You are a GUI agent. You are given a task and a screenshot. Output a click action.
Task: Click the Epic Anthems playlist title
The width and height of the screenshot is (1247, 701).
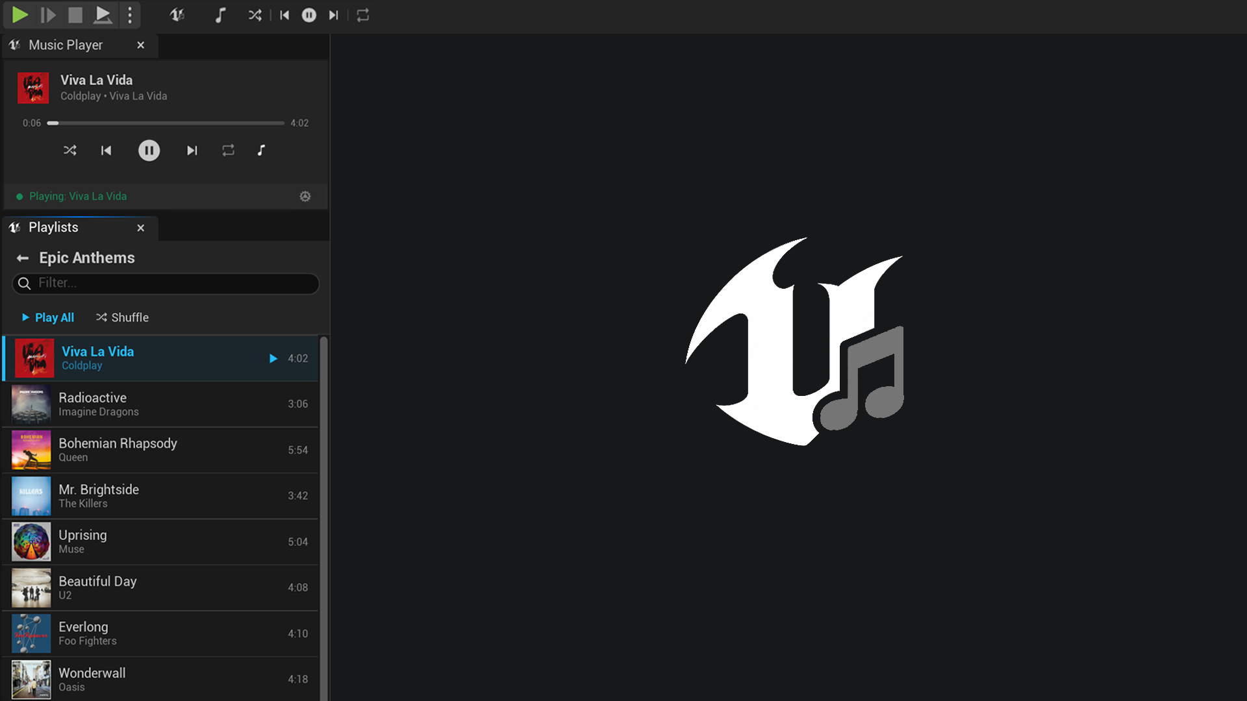pos(87,258)
